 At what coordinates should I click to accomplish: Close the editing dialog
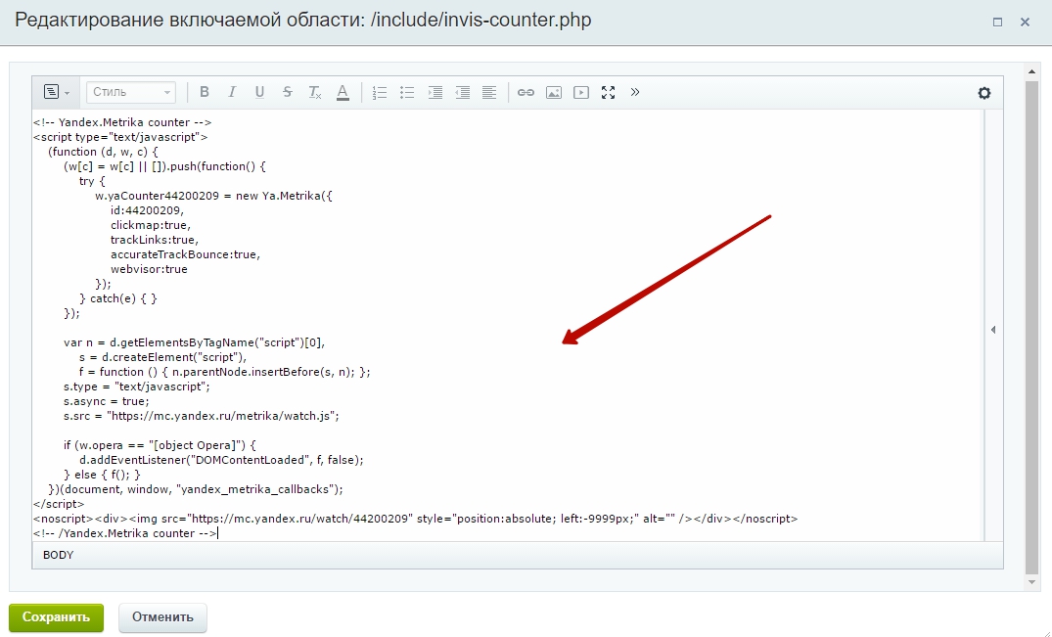point(1026,22)
